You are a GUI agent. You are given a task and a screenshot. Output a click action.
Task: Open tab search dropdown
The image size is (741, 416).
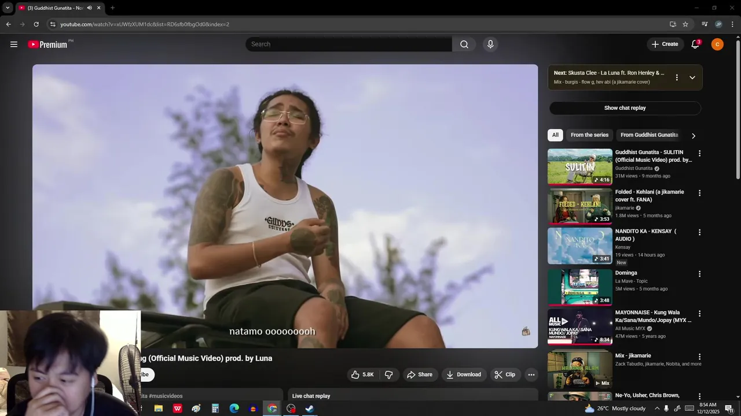coord(8,8)
